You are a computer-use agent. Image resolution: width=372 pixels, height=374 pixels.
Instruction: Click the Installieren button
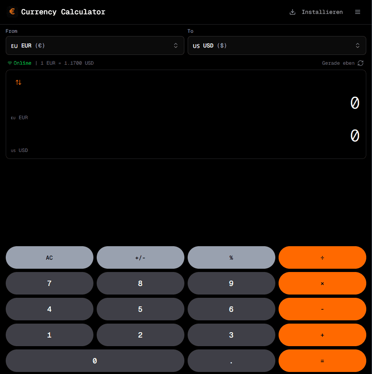pyautogui.click(x=316, y=12)
